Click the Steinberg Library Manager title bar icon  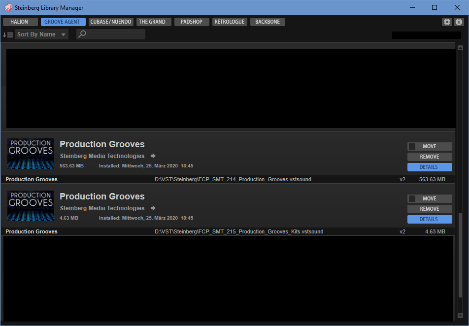click(8, 7)
